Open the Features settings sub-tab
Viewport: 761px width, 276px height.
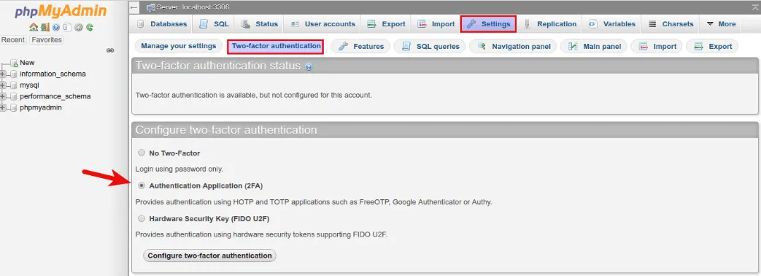(x=360, y=46)
